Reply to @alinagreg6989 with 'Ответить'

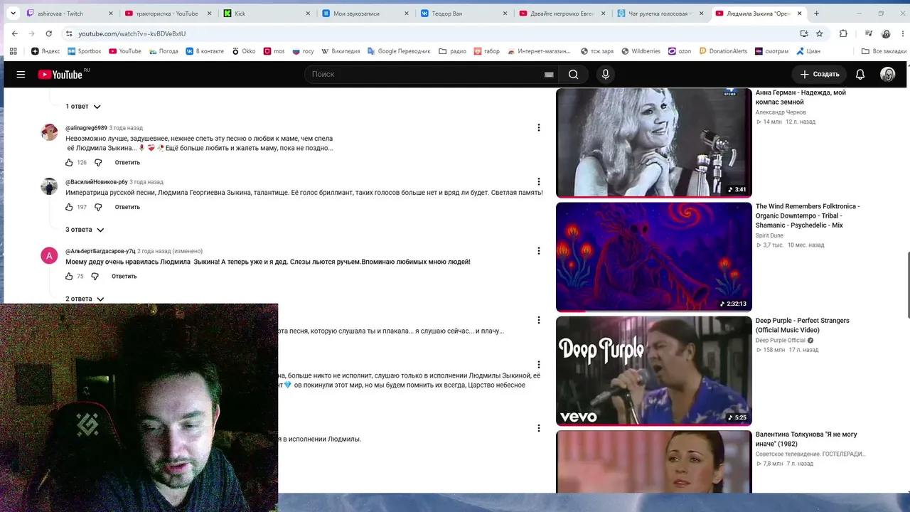(127, 163)
